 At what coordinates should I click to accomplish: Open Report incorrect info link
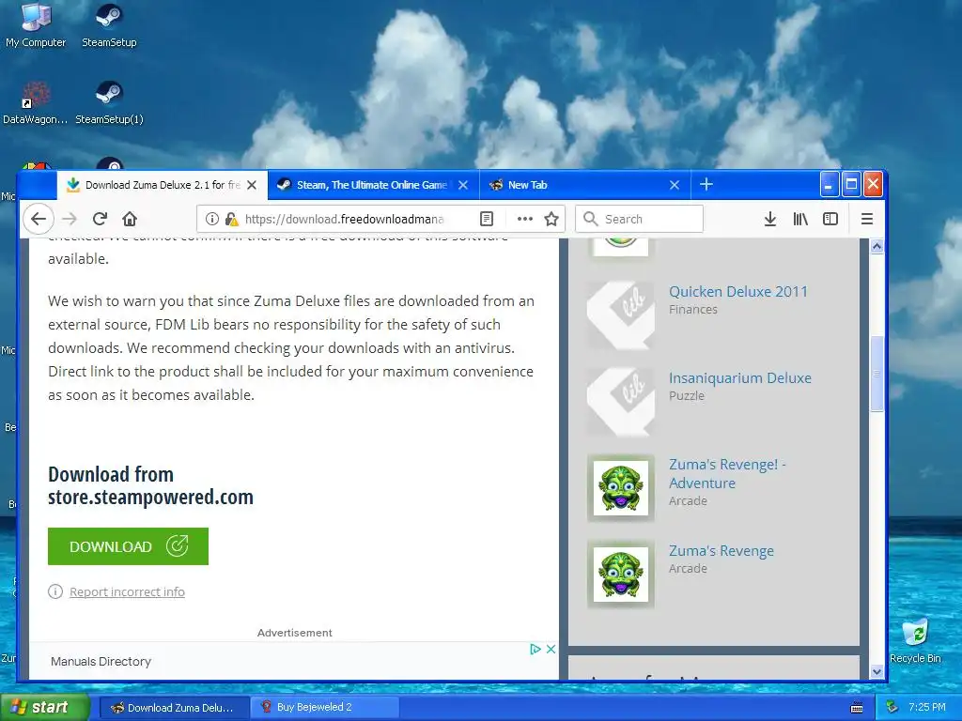point(127,591)
